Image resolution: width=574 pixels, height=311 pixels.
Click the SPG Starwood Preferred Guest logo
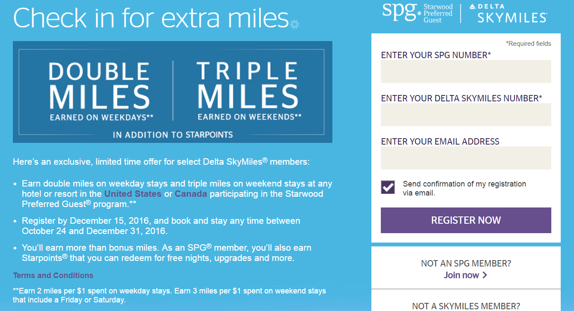(x=417, y=13)
